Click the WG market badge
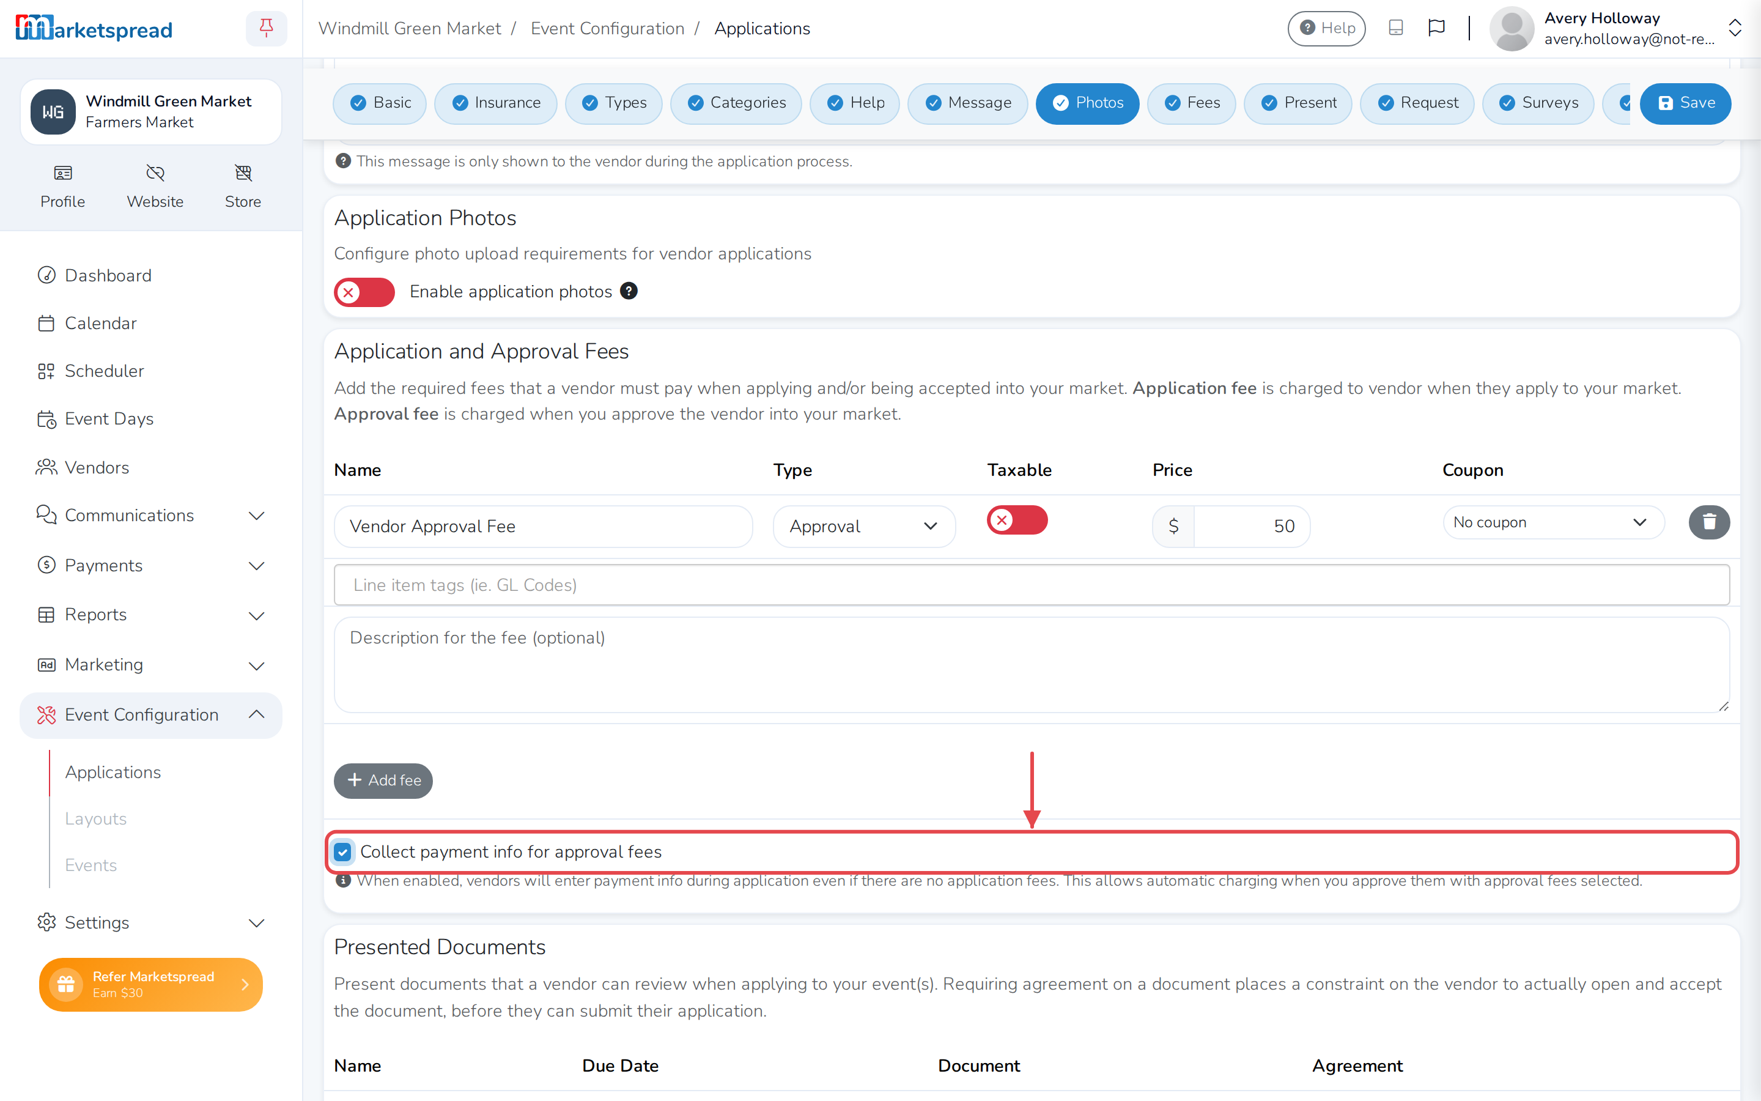The image size is (1761, 1101). 53,112
